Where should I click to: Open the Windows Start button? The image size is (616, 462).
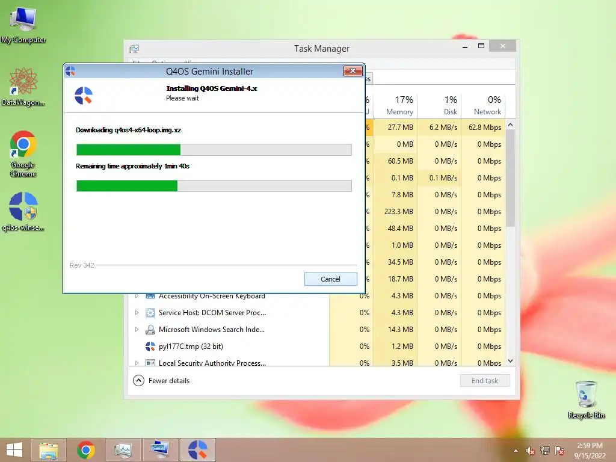[x=14, y=450]
